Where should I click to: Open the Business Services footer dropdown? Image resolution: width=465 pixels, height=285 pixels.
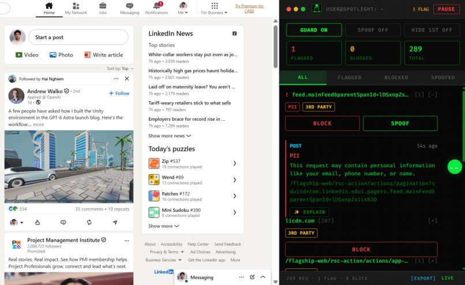point(163,260)
